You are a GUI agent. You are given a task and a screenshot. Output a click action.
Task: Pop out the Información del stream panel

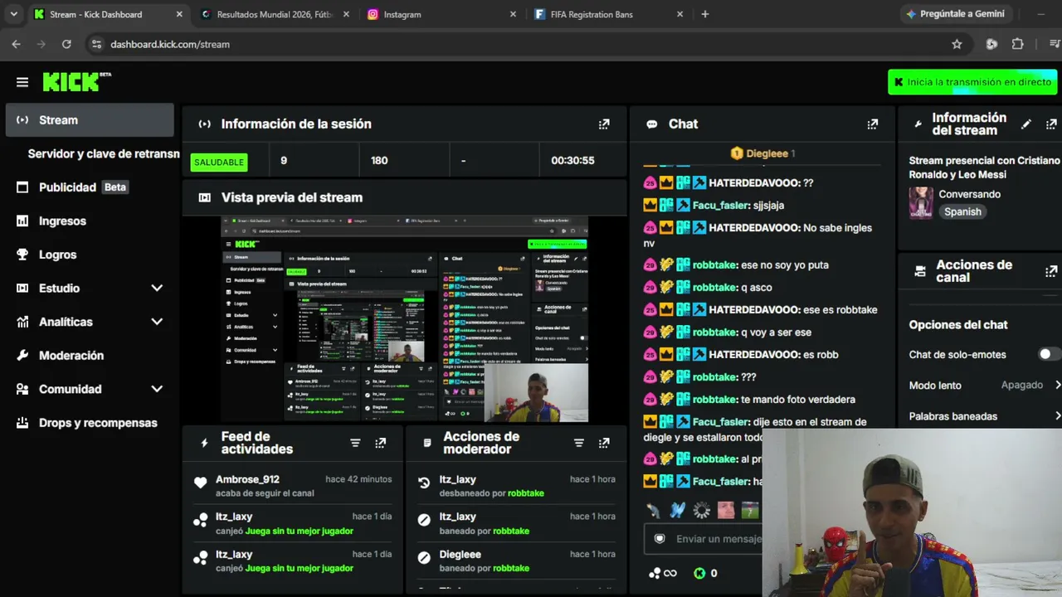pos(1051,124)
